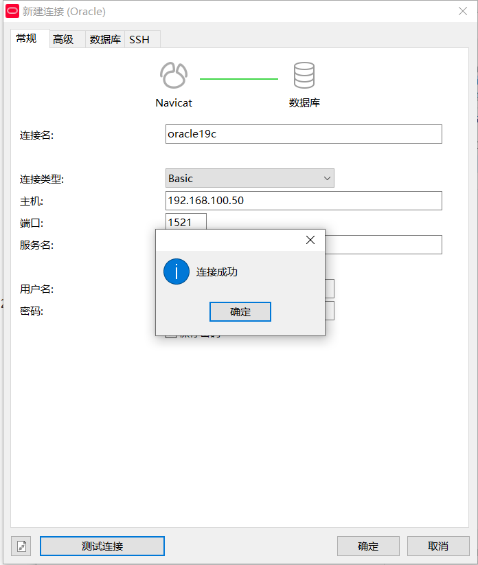Click the Oracle icon in title bar
478x565 pixels.
point(12,11)
